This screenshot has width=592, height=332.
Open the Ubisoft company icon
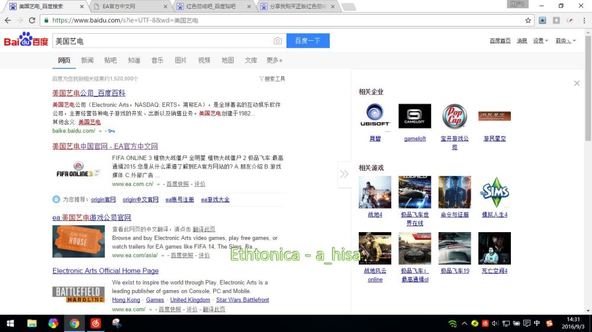click(375, 116)
